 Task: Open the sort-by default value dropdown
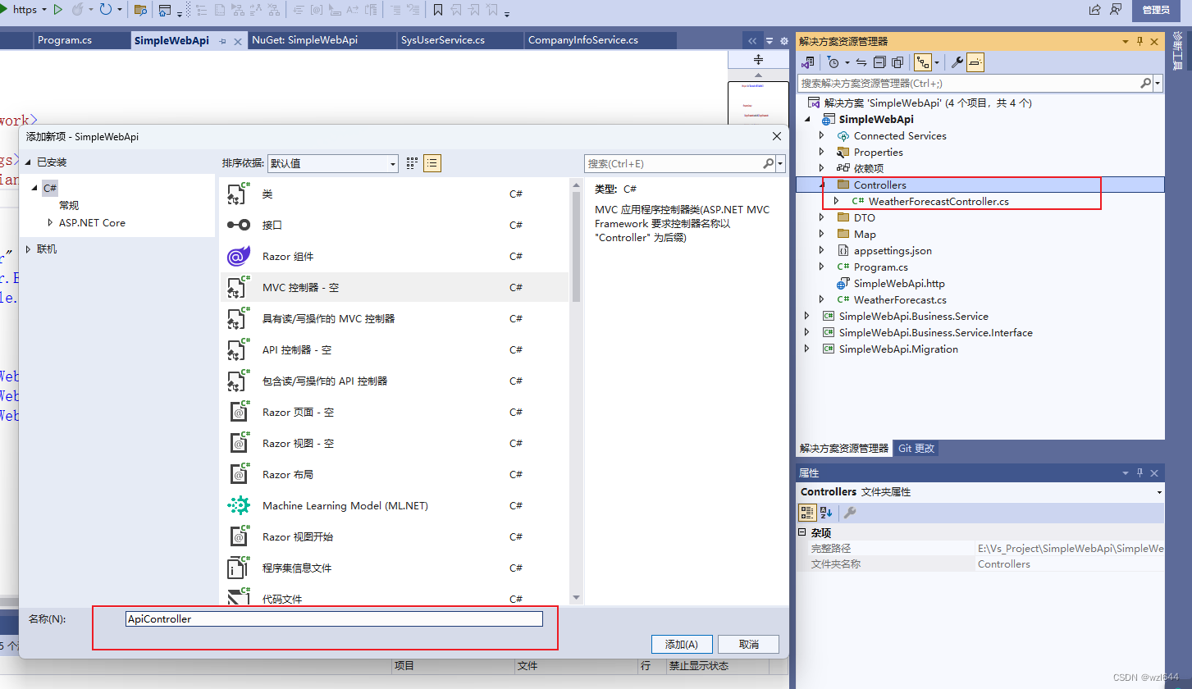click(333, 163)
